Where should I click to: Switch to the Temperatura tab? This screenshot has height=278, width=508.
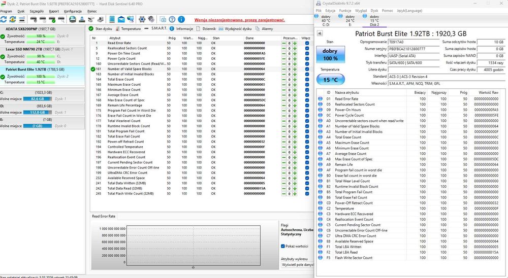coord(129,29)
